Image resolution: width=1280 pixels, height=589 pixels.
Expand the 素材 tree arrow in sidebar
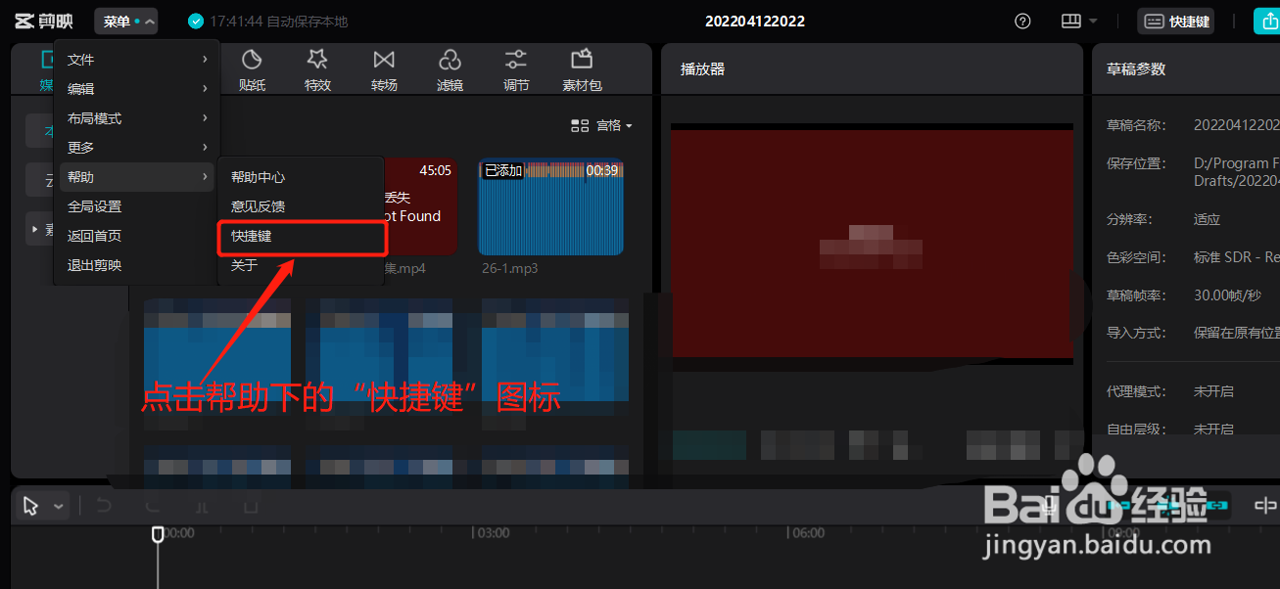[35, 229]
